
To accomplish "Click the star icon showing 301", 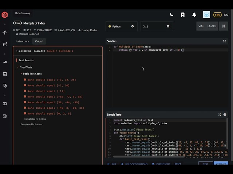I will 14,30.
